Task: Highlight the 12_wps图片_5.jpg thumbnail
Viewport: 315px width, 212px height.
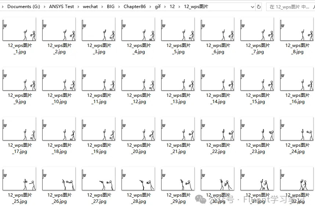Action: click(178, 30)
